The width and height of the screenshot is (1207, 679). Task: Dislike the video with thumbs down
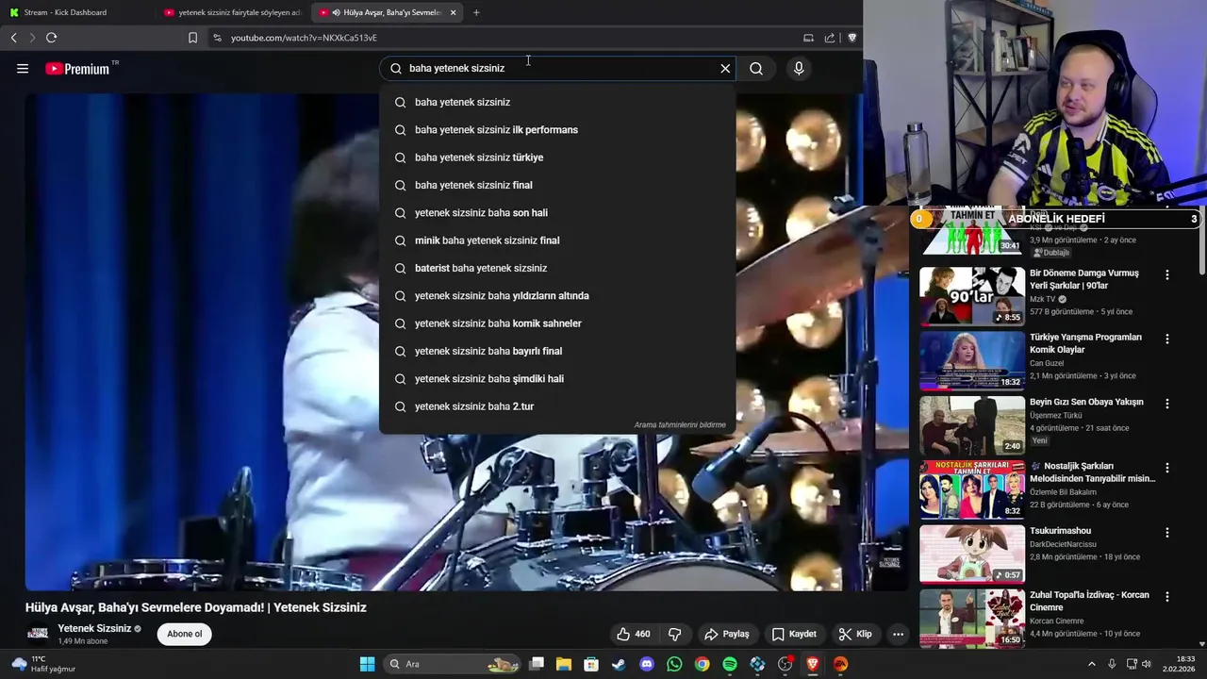675,634
